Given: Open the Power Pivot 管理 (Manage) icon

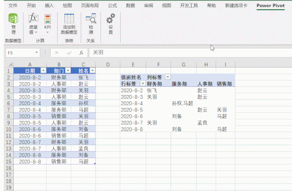Looking at the screenshot, I should 13,20.
